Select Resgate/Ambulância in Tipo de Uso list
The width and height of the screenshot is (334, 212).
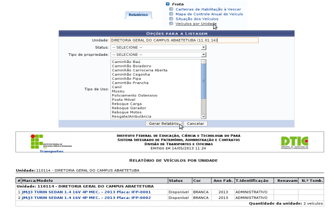pyautogui.click(x=131, y=116)
